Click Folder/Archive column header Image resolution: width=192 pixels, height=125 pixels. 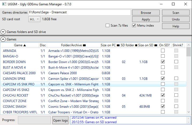pyautogui.click(x=74, y=45)
